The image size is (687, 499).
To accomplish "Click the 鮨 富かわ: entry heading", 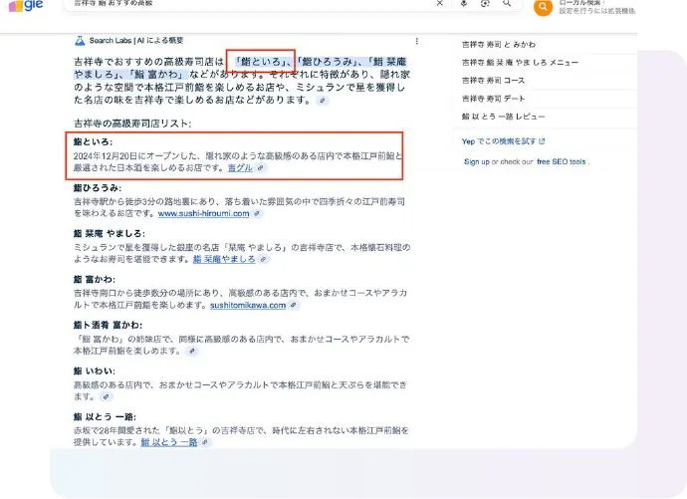I will click(x=95, y=280).
